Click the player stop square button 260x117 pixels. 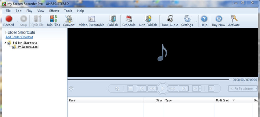130,89
